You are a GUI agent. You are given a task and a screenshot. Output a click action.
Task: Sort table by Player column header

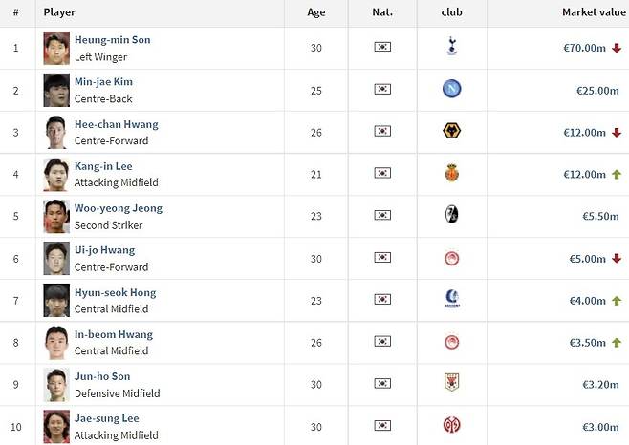tap(59, 12)
